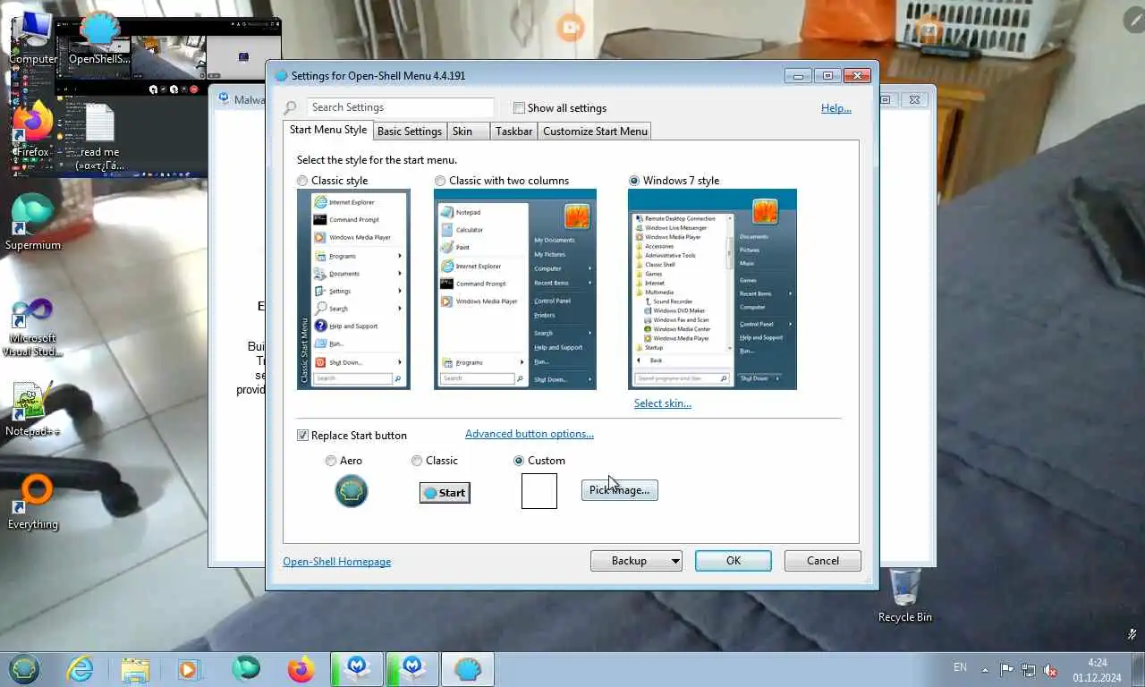Image resolution: width=1145 pixels, height=687 pixels.
Task: Open the Action Center flag icon
Action: tap(1007, 670)
